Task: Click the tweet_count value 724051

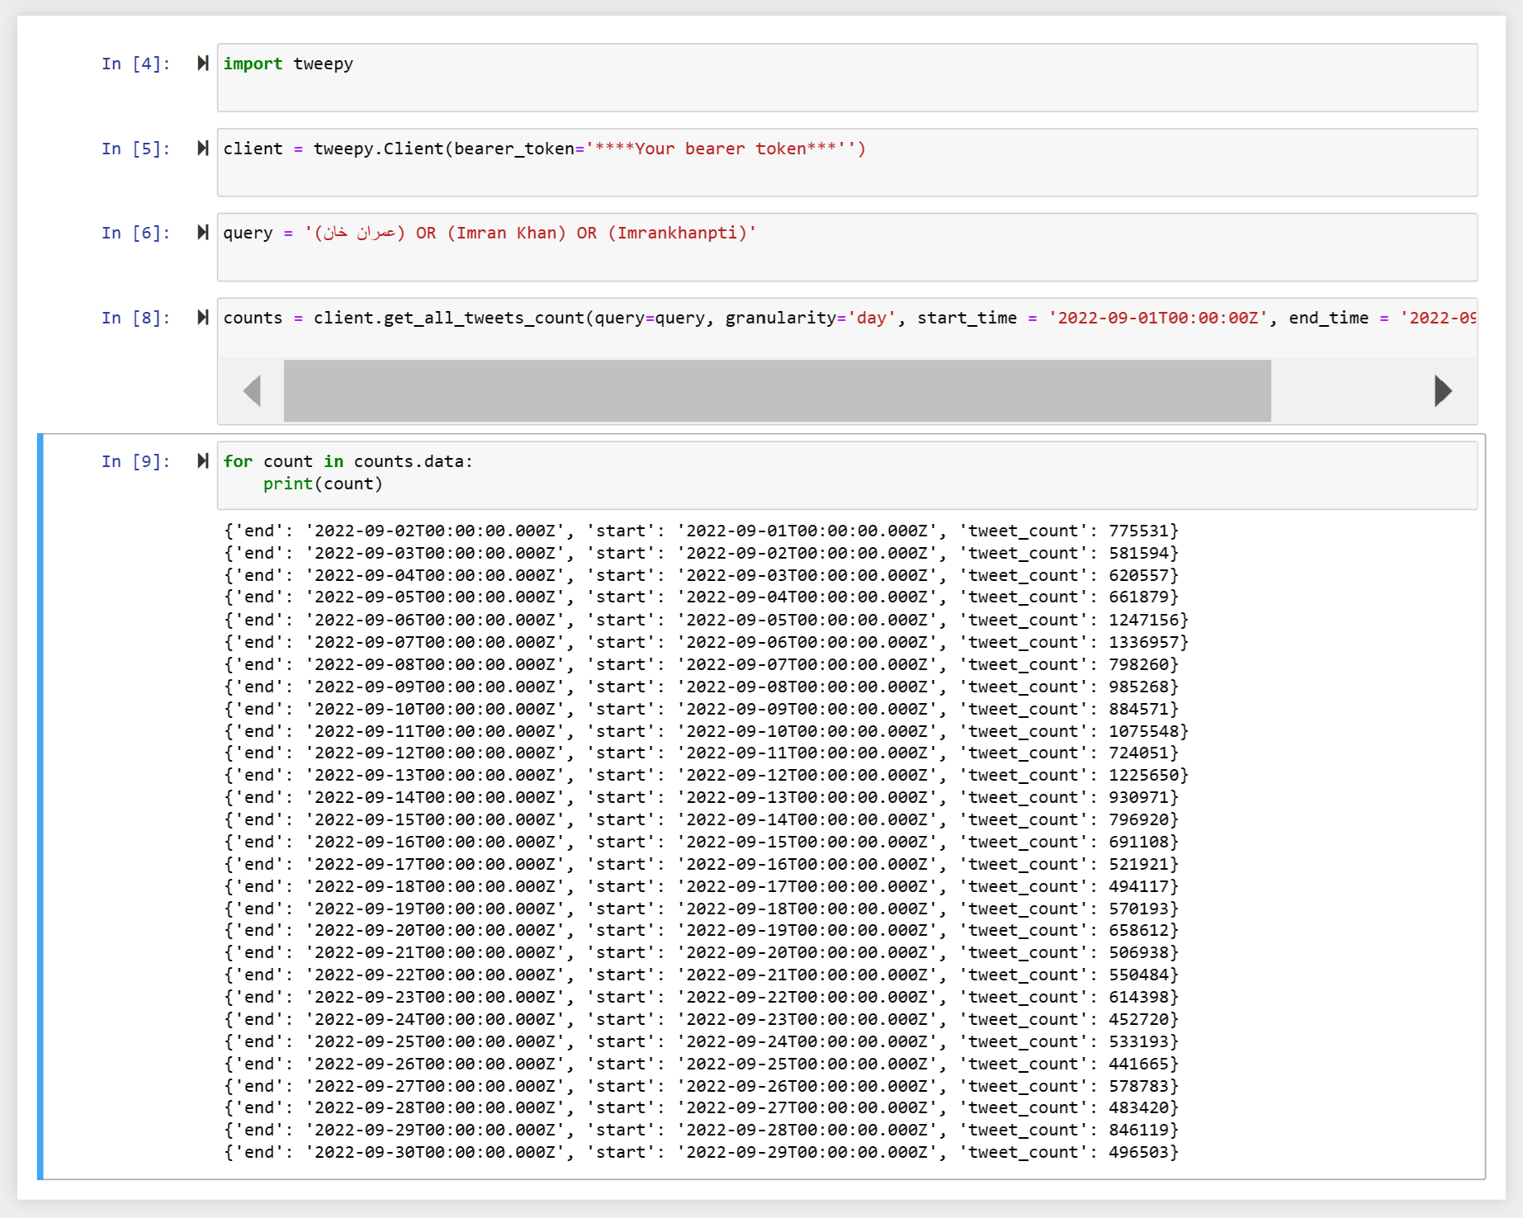Action: click(x=1138, y=753)
